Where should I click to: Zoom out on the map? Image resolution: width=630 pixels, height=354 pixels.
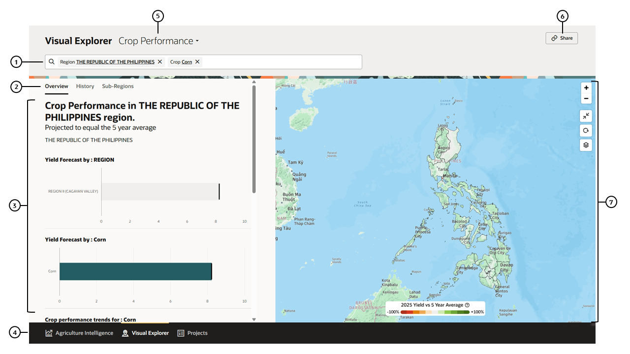point(586,98)
